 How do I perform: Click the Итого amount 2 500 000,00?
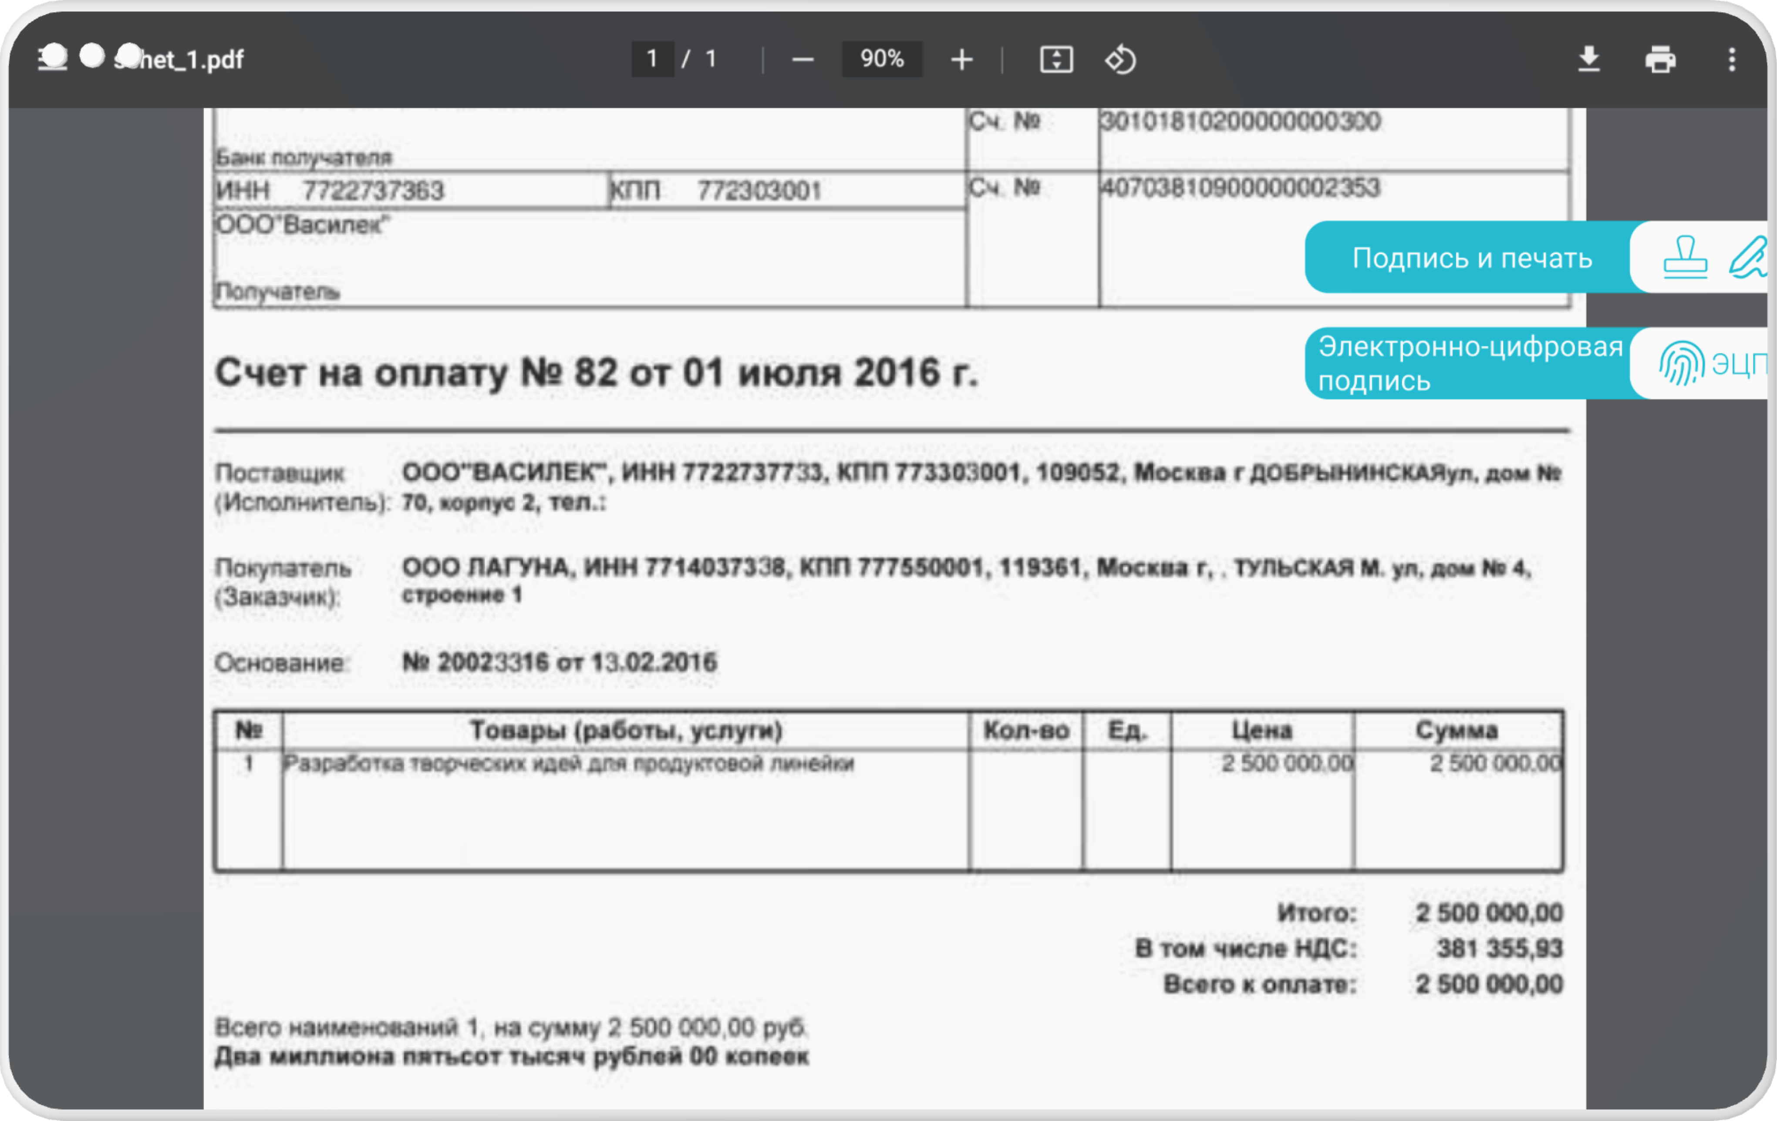[1489, 913]
